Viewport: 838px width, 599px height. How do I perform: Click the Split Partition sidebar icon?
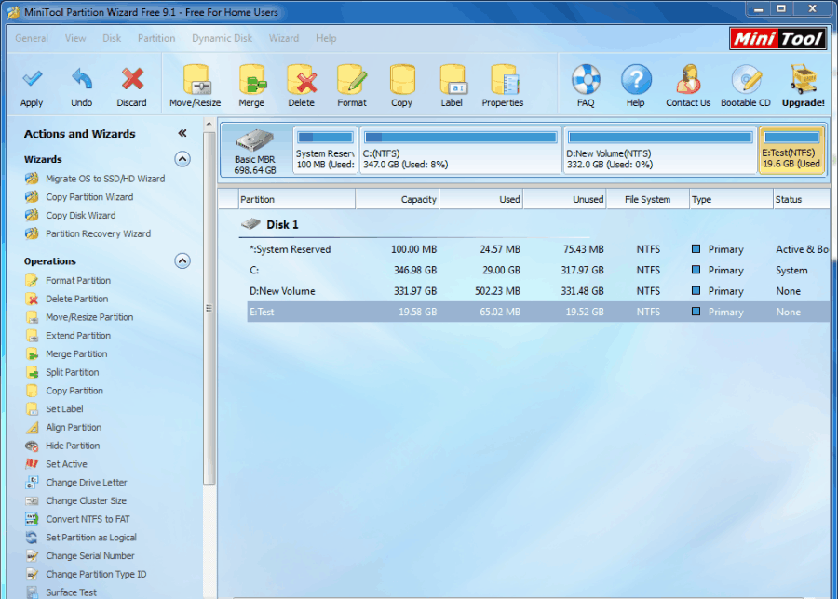click(32, 372)
